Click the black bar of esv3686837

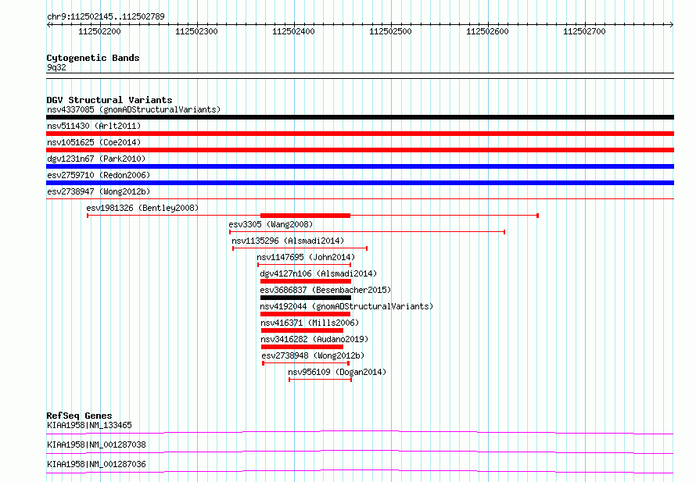(x=306, y=298)
